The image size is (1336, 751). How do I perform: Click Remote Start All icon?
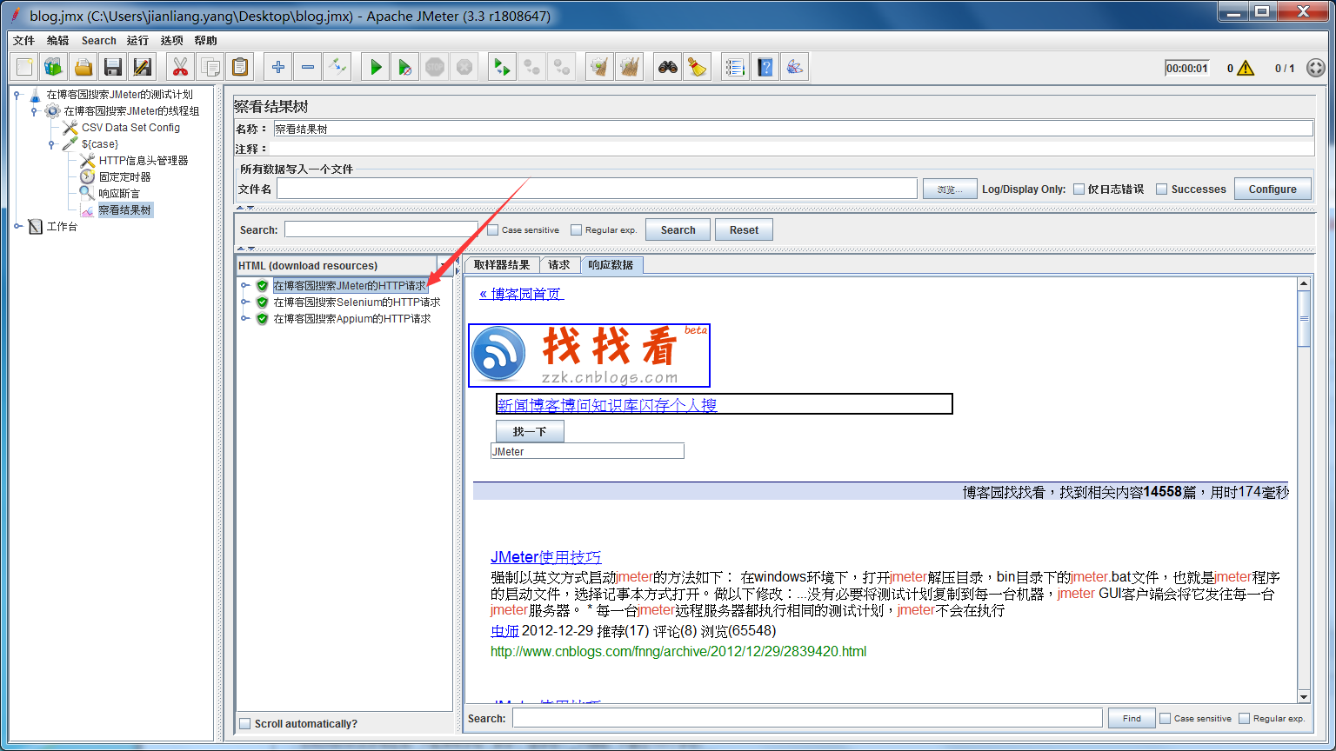click(502, 67)
